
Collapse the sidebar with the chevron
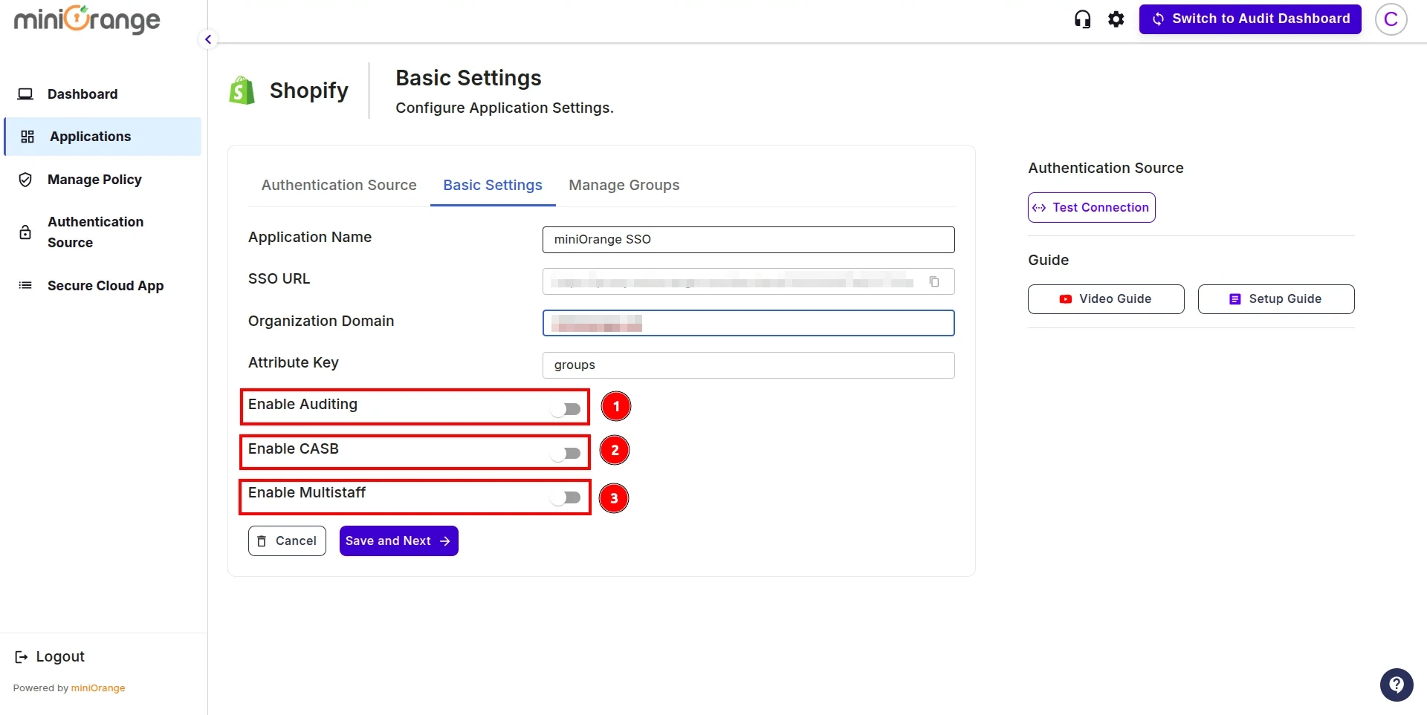208,39
